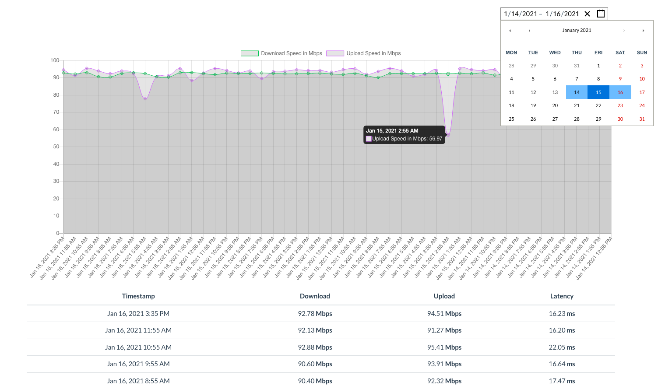Click the end date 1/16/2021 field
Image resolution: width=665 pixels, height=389 pixels.
pos(562,14)
